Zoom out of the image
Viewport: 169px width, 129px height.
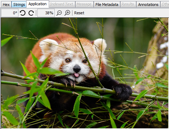click(59, 13)
